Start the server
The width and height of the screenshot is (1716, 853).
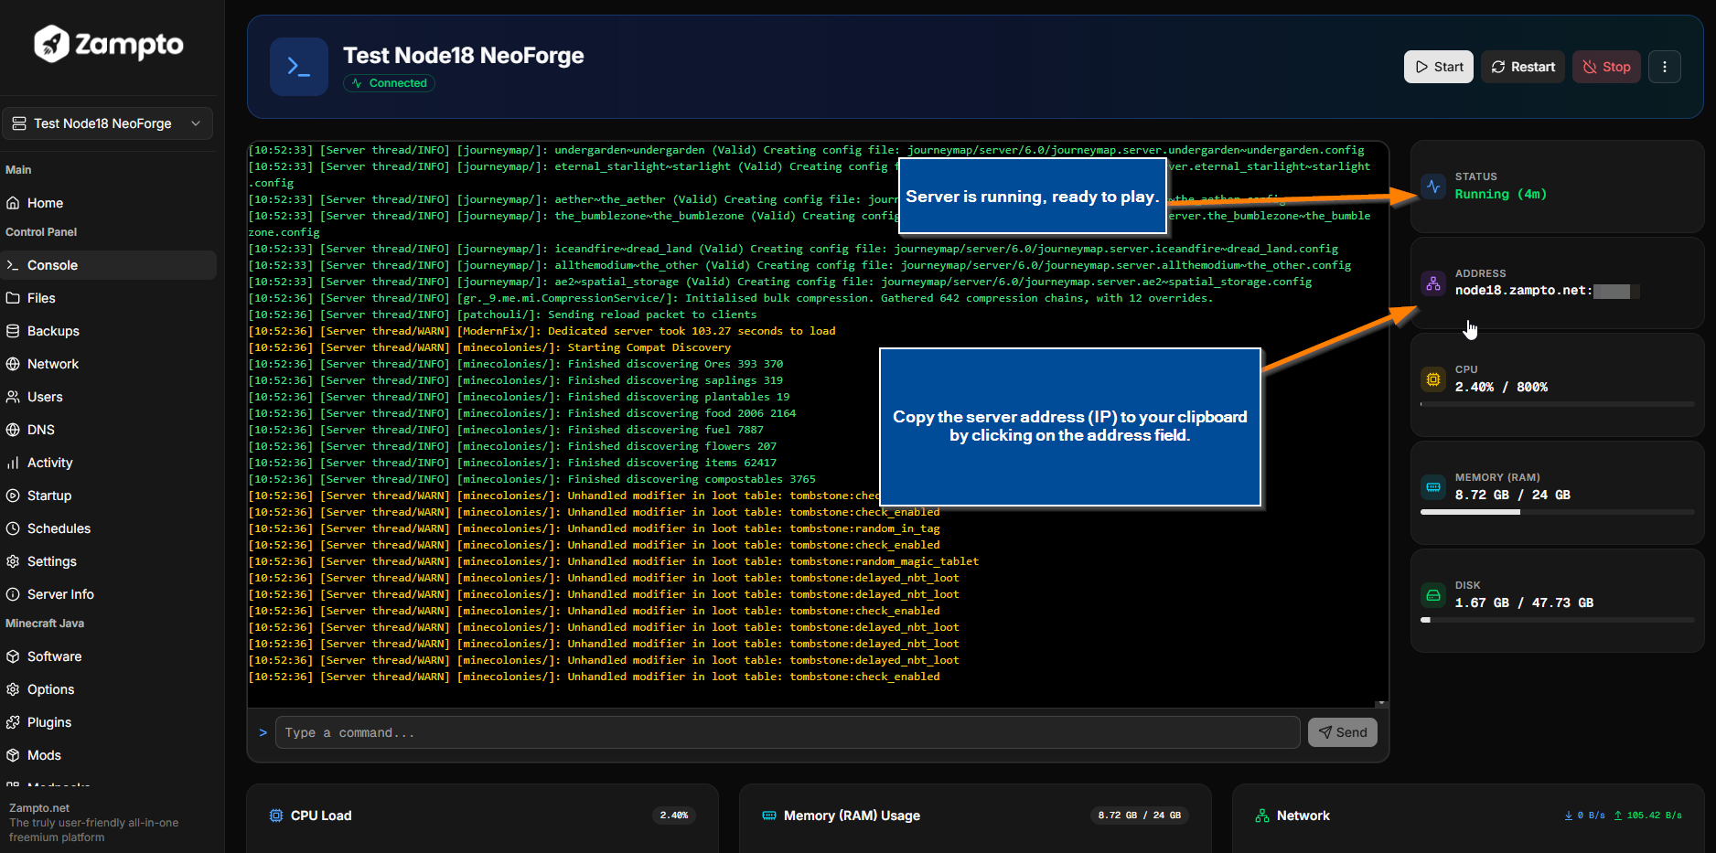(x=1438, y=67)
